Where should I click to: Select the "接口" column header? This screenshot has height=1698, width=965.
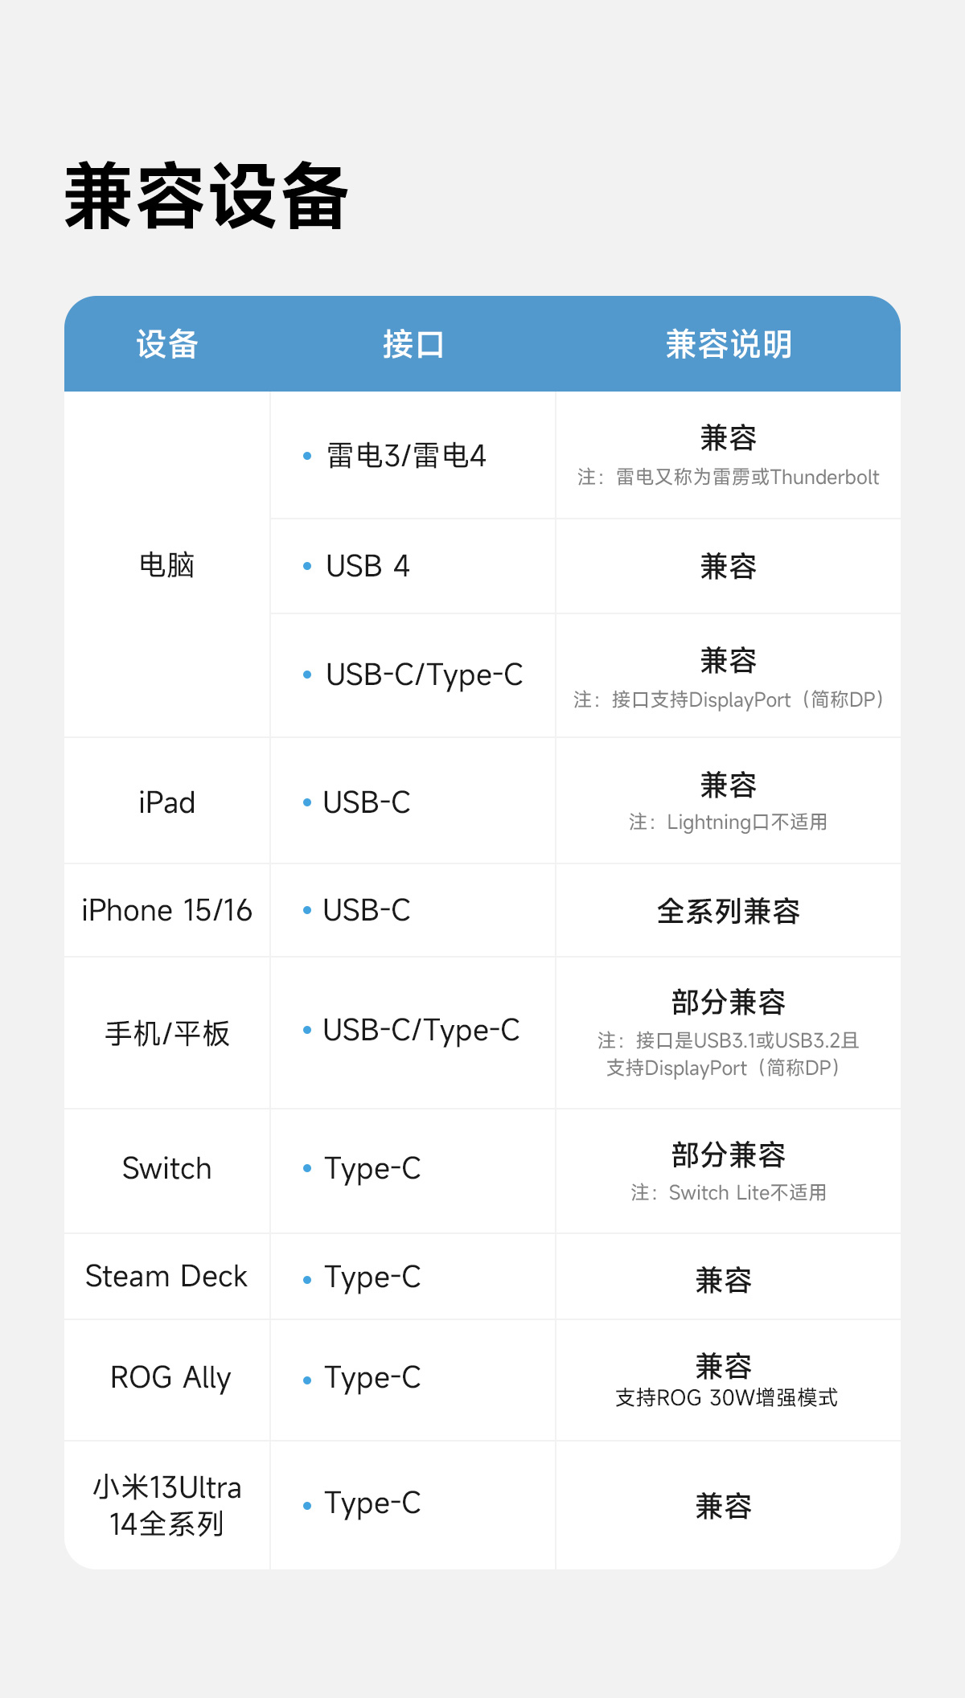(413, 345)
